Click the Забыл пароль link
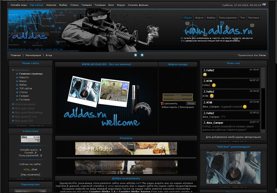 169,107
